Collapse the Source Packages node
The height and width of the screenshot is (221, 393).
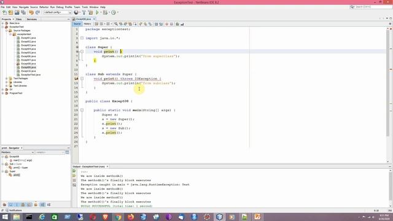[x=7, y=31]
